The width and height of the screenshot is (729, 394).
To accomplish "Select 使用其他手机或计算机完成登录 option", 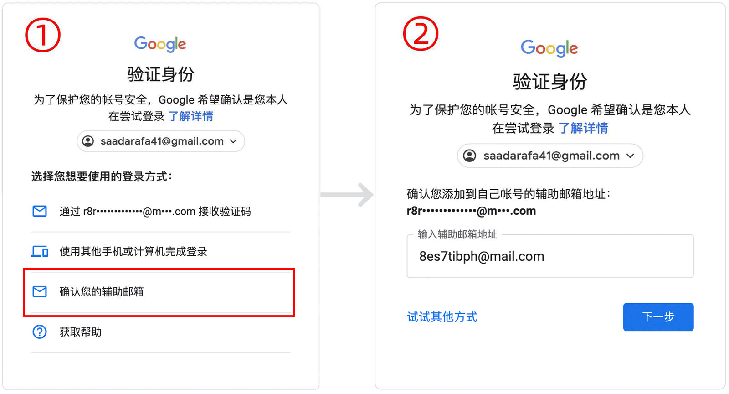I will tap(161, 252).
